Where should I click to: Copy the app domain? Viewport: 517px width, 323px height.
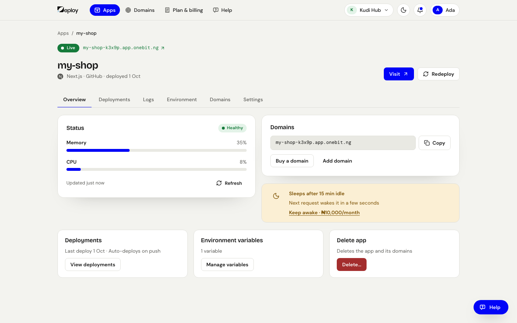tap(434, 143)
